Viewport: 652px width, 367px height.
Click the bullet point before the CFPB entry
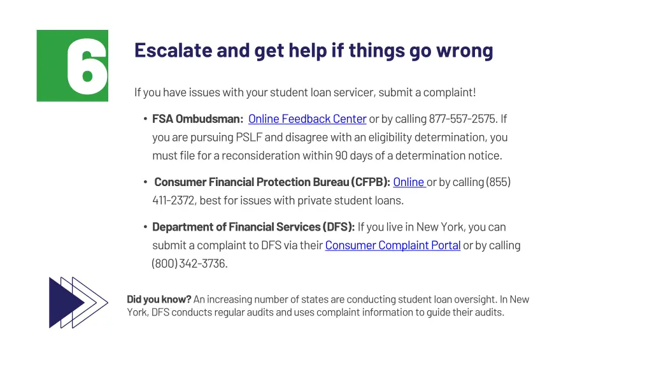146,182
